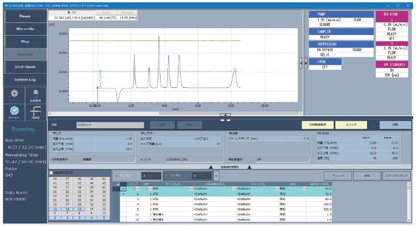Open the settings gear icon
Screen dimensions: 416x227
pos(14,95)
